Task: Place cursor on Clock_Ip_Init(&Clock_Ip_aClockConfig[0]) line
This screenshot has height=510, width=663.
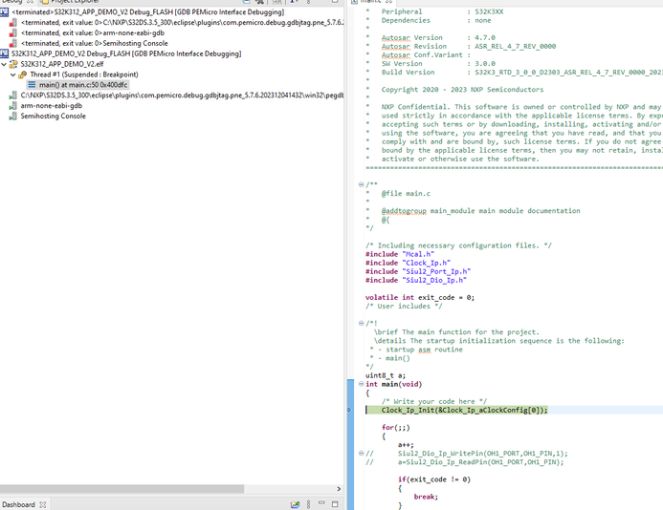Action: pyautogui.click(x=464, y=410)
